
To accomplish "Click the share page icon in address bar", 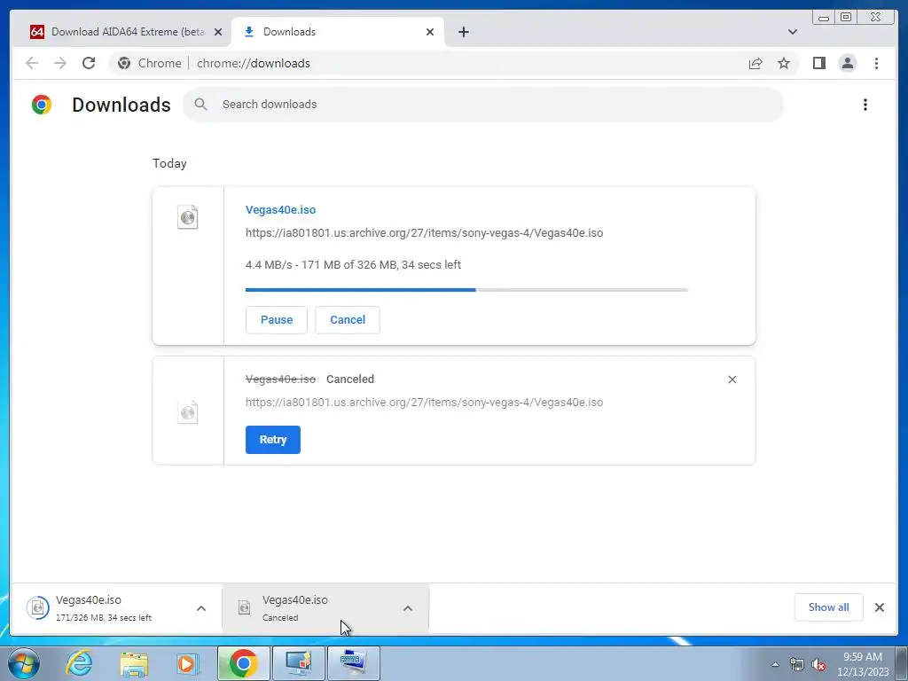I will 755,63.
